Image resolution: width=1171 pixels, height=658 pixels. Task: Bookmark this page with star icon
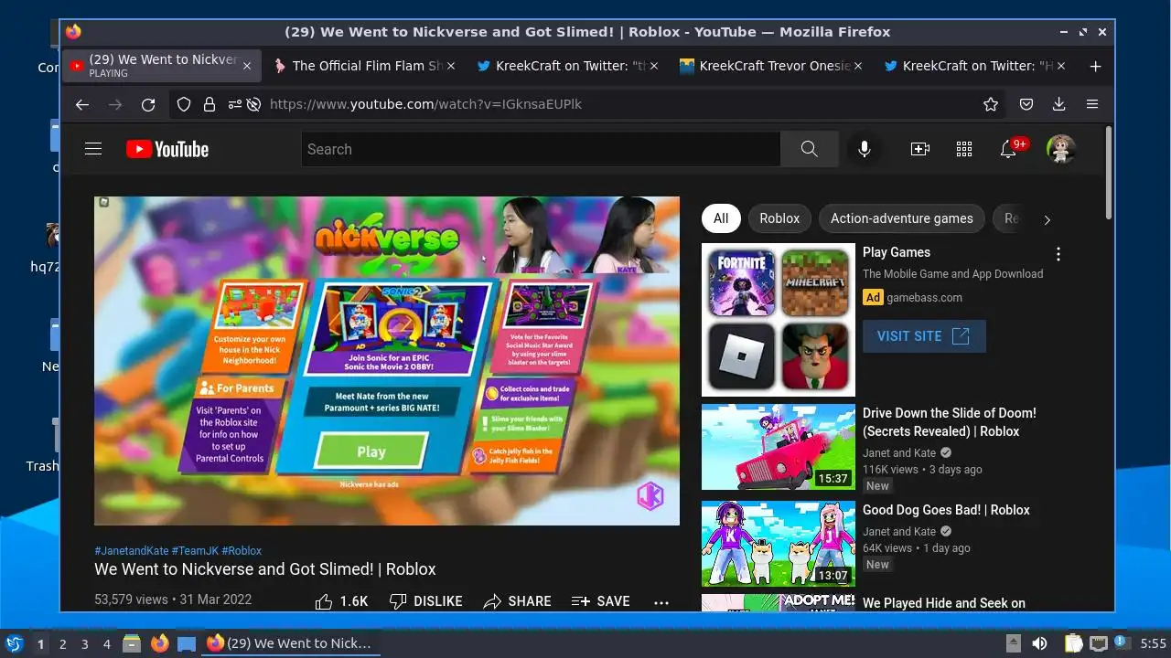pyautogui.click(x=991, y=104)
